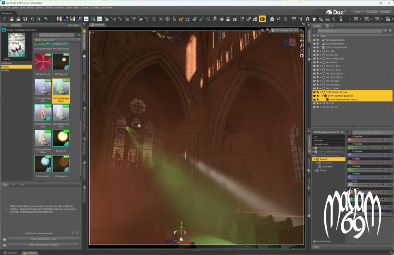394x255 pixels.
Task: Expand the !Pre_Altar node
Action: coord(321,51)
